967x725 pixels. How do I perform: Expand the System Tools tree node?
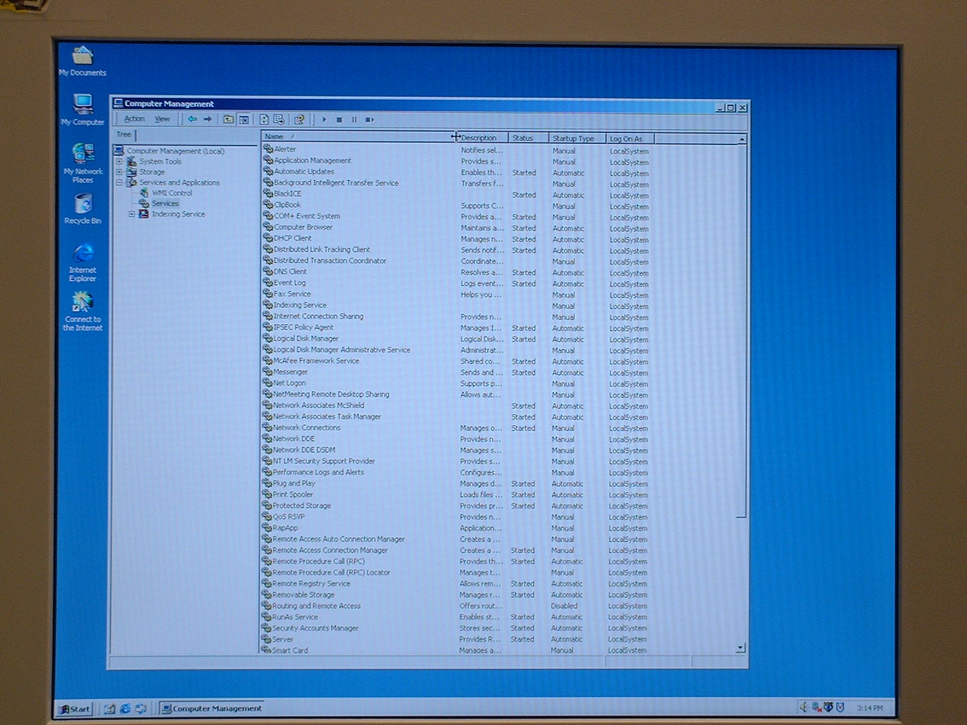click(x=119, y=161)
